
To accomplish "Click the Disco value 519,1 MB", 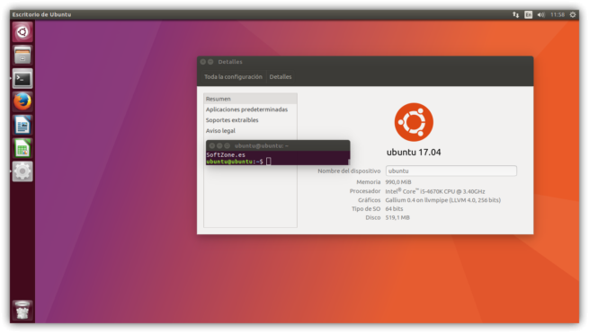I will coord(397,217).
